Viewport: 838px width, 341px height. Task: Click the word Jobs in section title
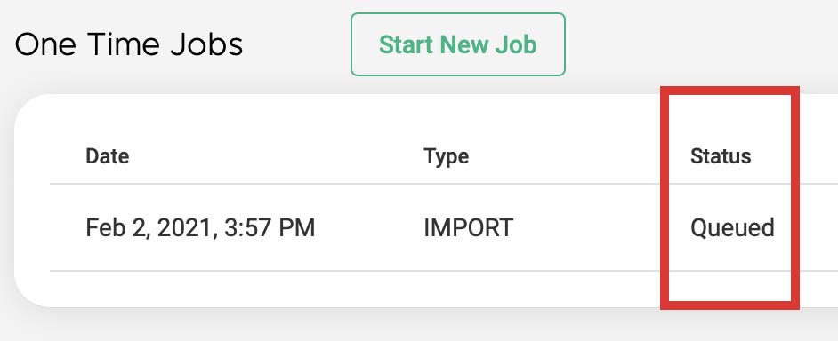point(206,44)
